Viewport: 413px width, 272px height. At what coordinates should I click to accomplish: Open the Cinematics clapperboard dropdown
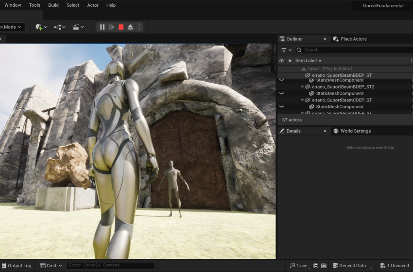(x=78, y=27)
